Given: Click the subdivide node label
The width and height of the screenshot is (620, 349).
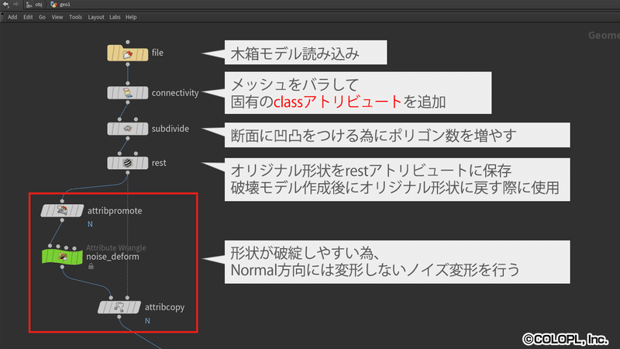Looking at the screenshot, I should [170, 129].
